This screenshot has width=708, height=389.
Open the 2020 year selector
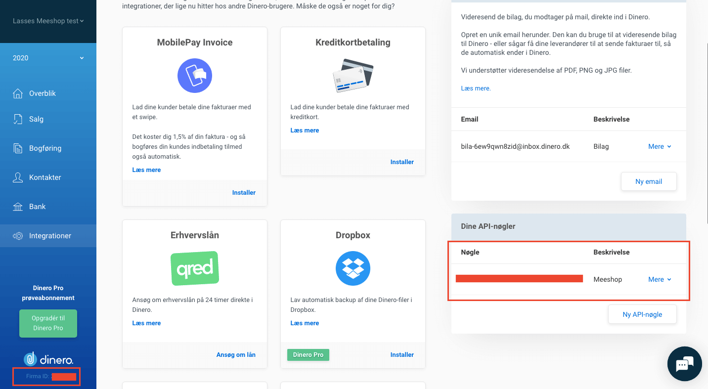[48, 58]
